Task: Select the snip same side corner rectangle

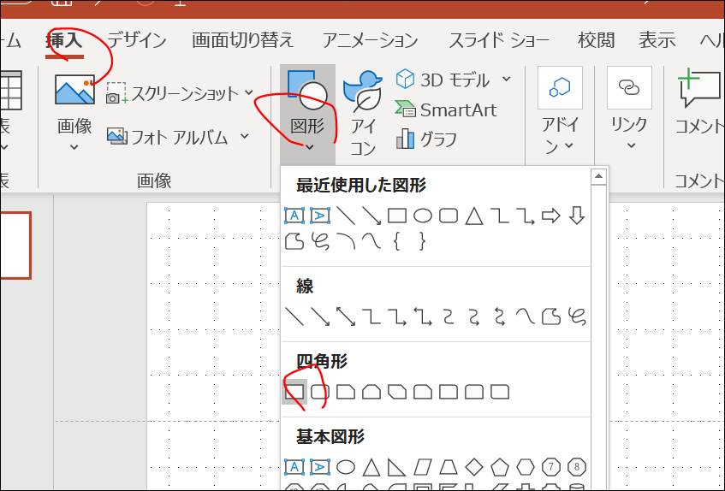Action: coord(371,392)
